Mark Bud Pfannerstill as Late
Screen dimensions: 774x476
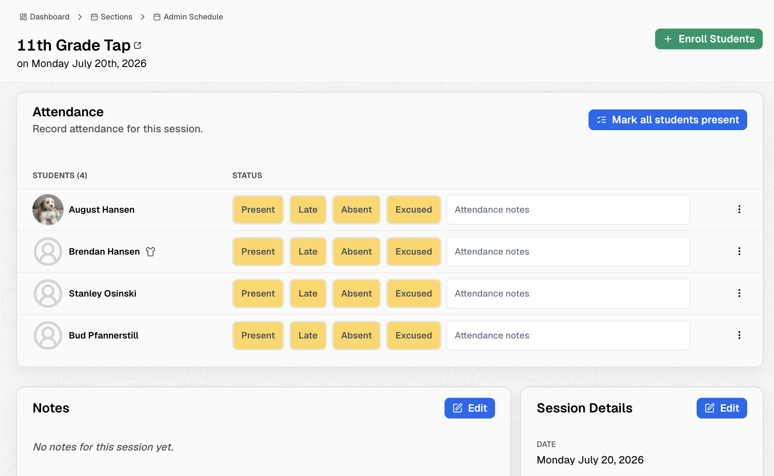pyautogui.click(x=308, y=335)
